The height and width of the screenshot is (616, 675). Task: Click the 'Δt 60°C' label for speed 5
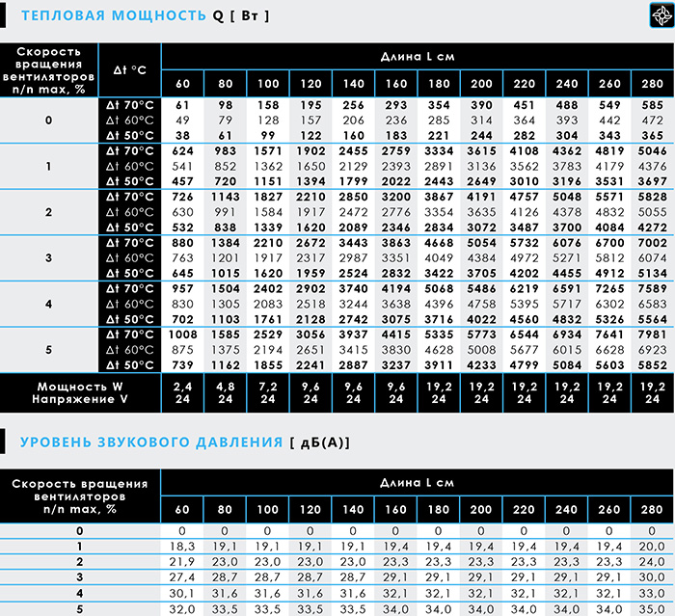pyautogui.click(x=129, y=350)
